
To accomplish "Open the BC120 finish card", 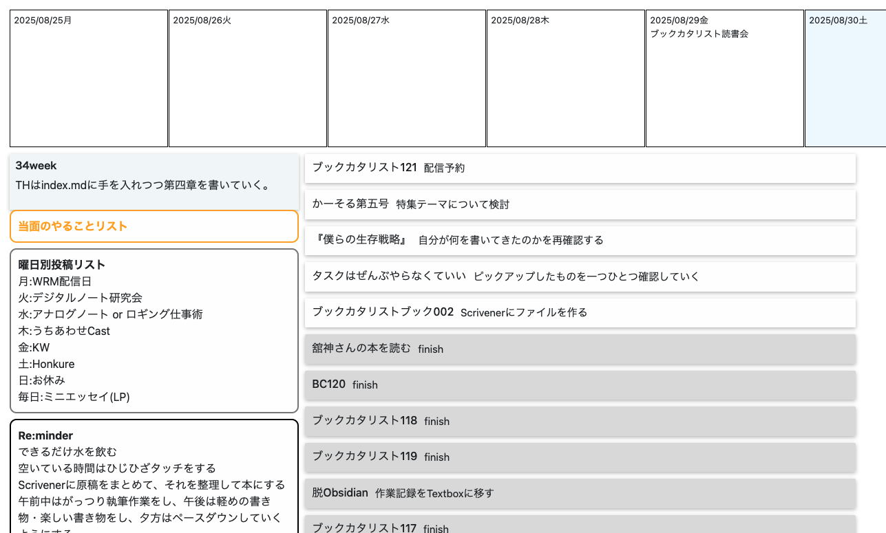I will (580, 384).
